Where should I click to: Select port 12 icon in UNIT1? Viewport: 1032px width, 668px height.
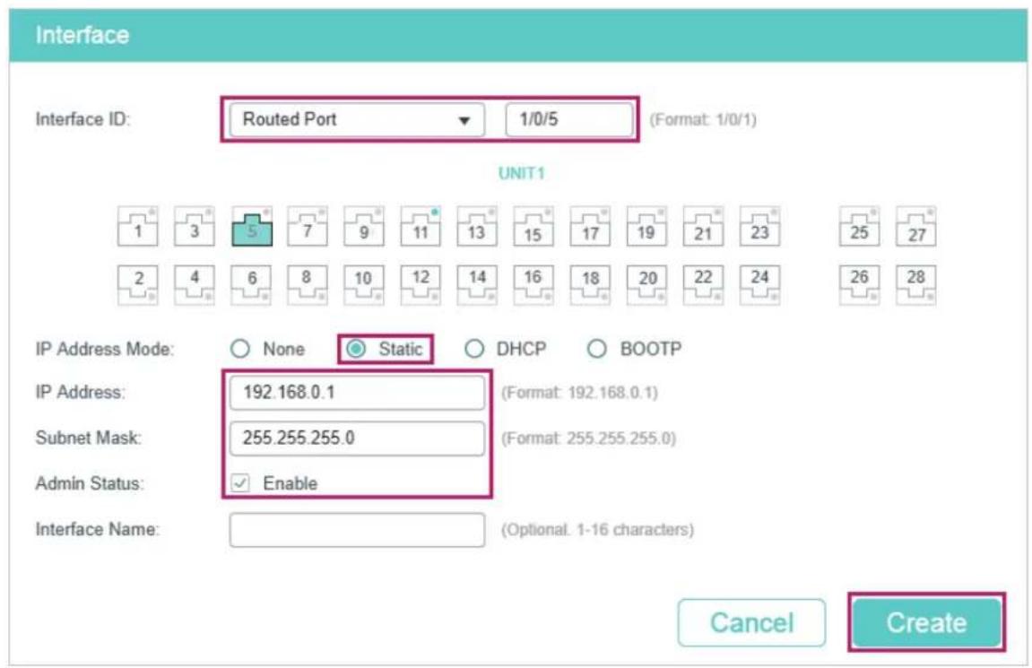421,285
